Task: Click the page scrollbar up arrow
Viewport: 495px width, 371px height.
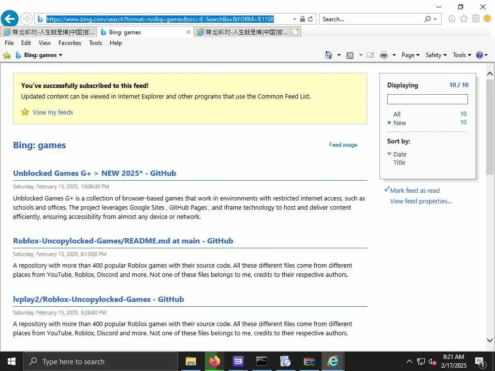Action: [x=490, y=74]
